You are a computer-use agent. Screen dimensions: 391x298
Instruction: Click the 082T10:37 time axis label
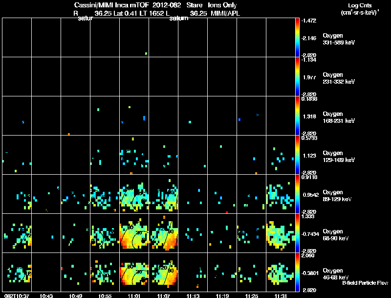pos(17,296)
